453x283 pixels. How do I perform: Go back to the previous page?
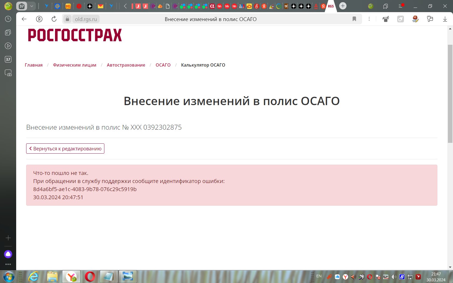[x=24, y=19]
